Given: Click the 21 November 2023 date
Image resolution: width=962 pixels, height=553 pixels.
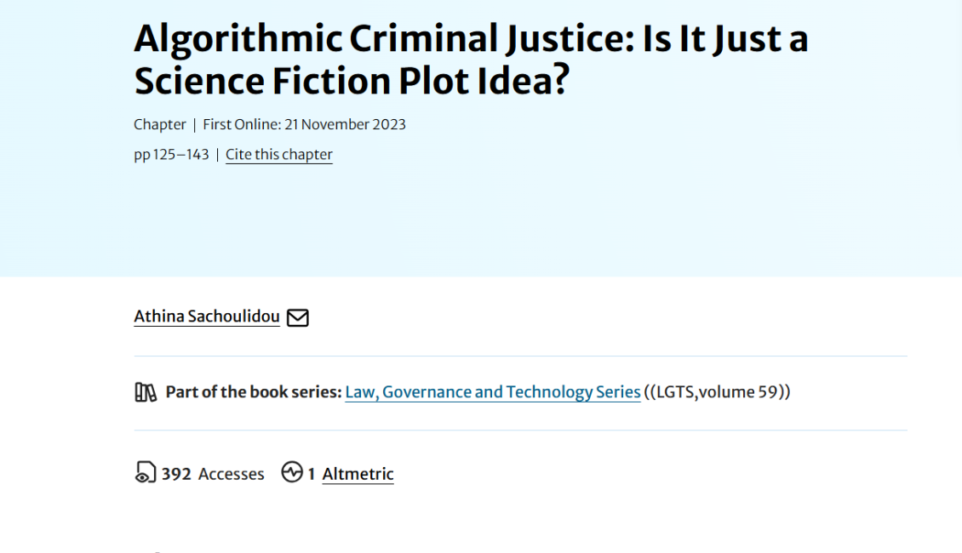Looking at the screenshot, I should pyautogui.click(x=345, y=124).
